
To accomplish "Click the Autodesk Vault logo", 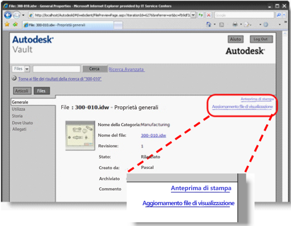I will 33,44.
